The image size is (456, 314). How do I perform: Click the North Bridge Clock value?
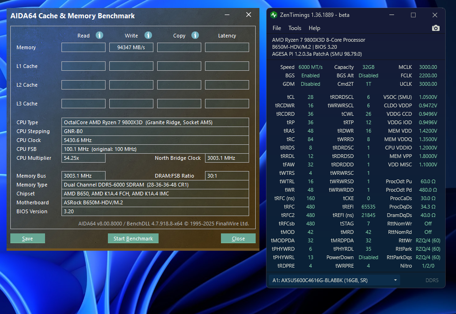coord(227,158)
